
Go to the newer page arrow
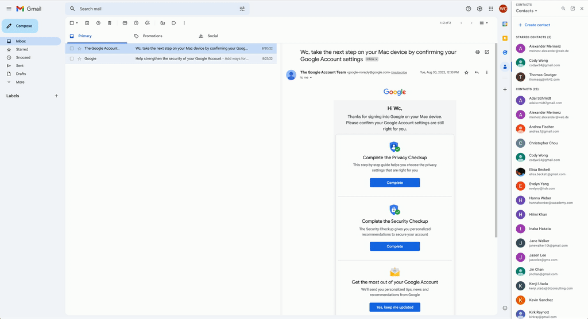click(461, 23)
